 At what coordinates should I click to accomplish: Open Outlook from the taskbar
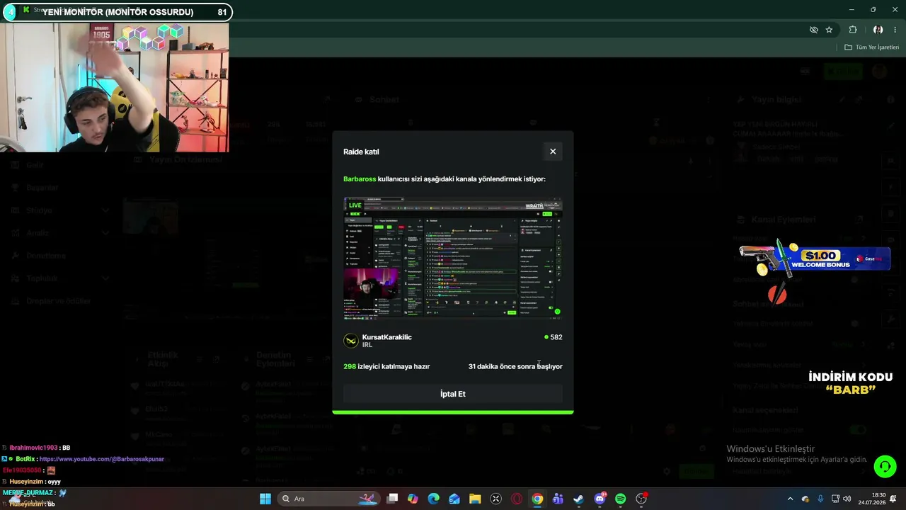point(454,499)
